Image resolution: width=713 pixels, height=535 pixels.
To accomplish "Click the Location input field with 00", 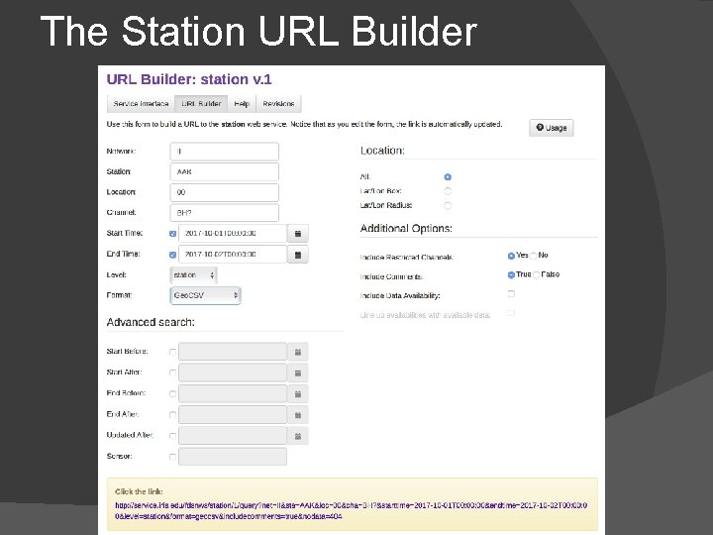I will coord(224,192).
